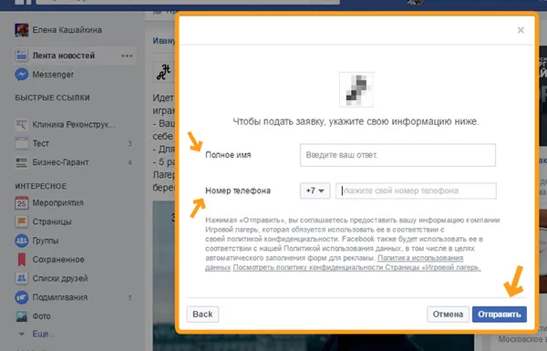
Task: Click the Страницы flag icon
Action: point(22,222)
